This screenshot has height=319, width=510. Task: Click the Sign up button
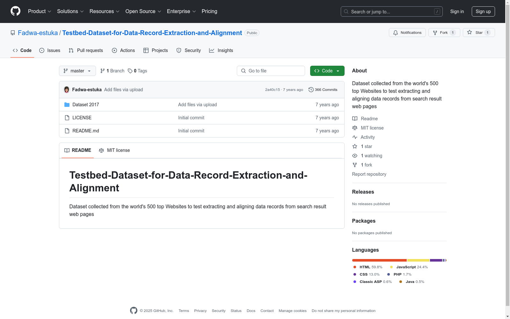click(x=483, y=11)
